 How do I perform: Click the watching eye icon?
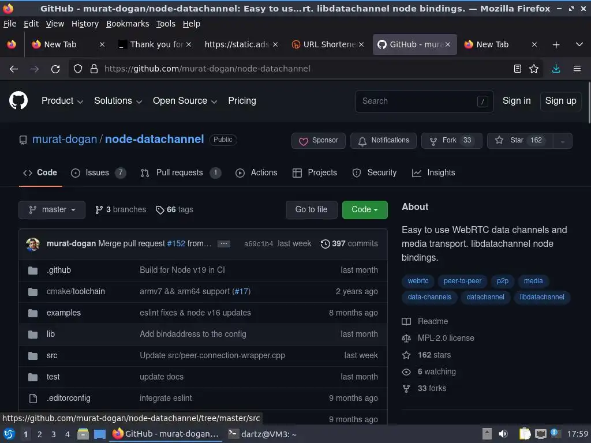pyautogui.click(x=406, y=372)
